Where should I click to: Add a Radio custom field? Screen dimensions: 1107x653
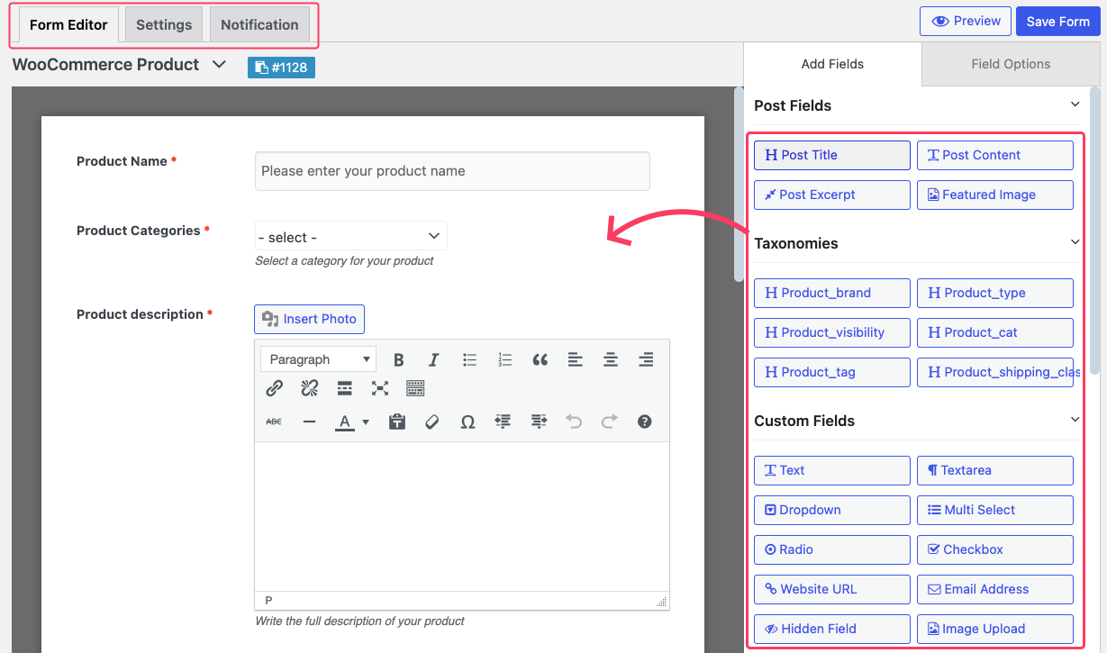tap(832, 549)
